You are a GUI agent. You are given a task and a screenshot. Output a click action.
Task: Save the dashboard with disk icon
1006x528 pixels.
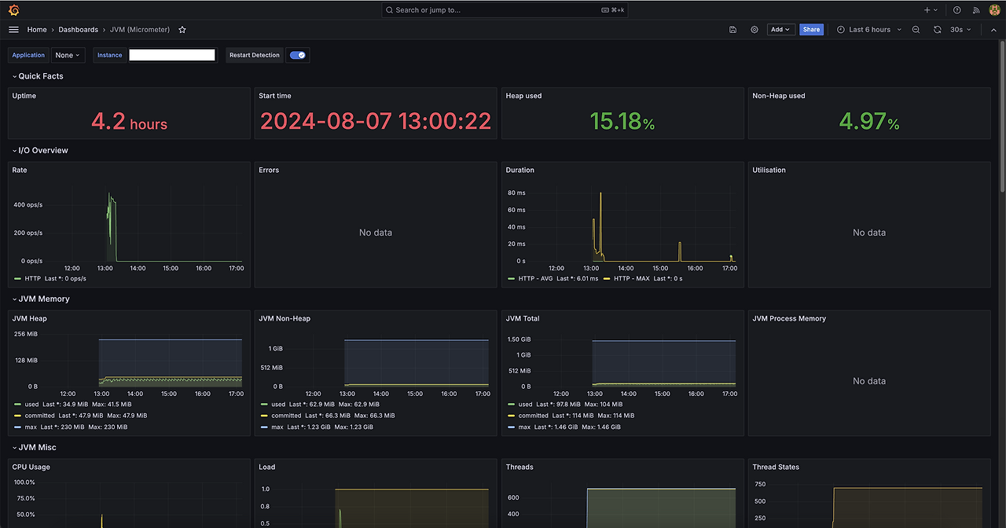click(x=732, y=29)
